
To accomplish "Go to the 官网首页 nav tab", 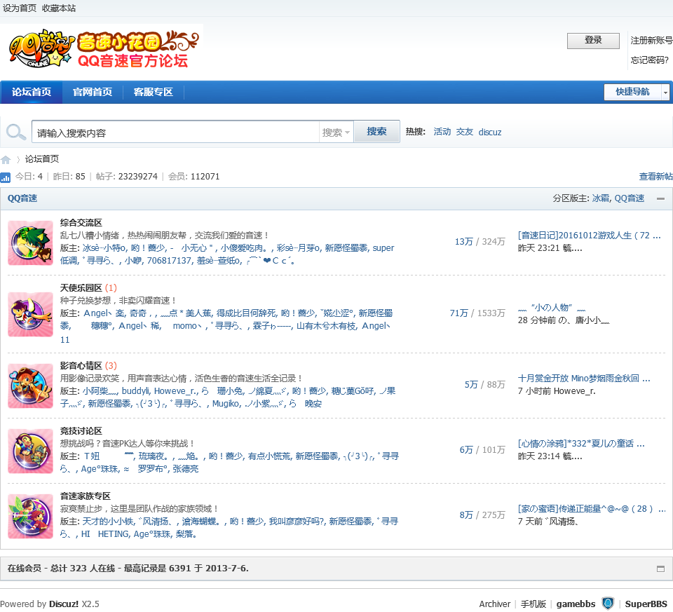I will tap(93, 92).
